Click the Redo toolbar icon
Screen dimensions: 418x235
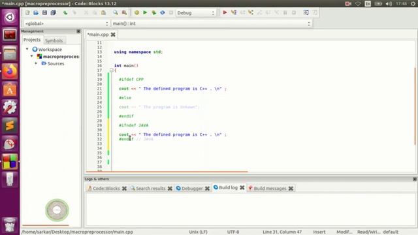point(74,12)
